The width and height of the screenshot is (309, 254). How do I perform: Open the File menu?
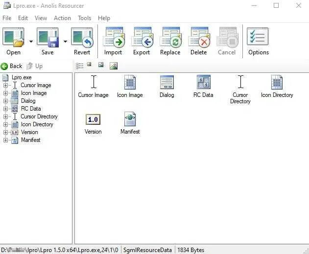(x=7, y=18)
